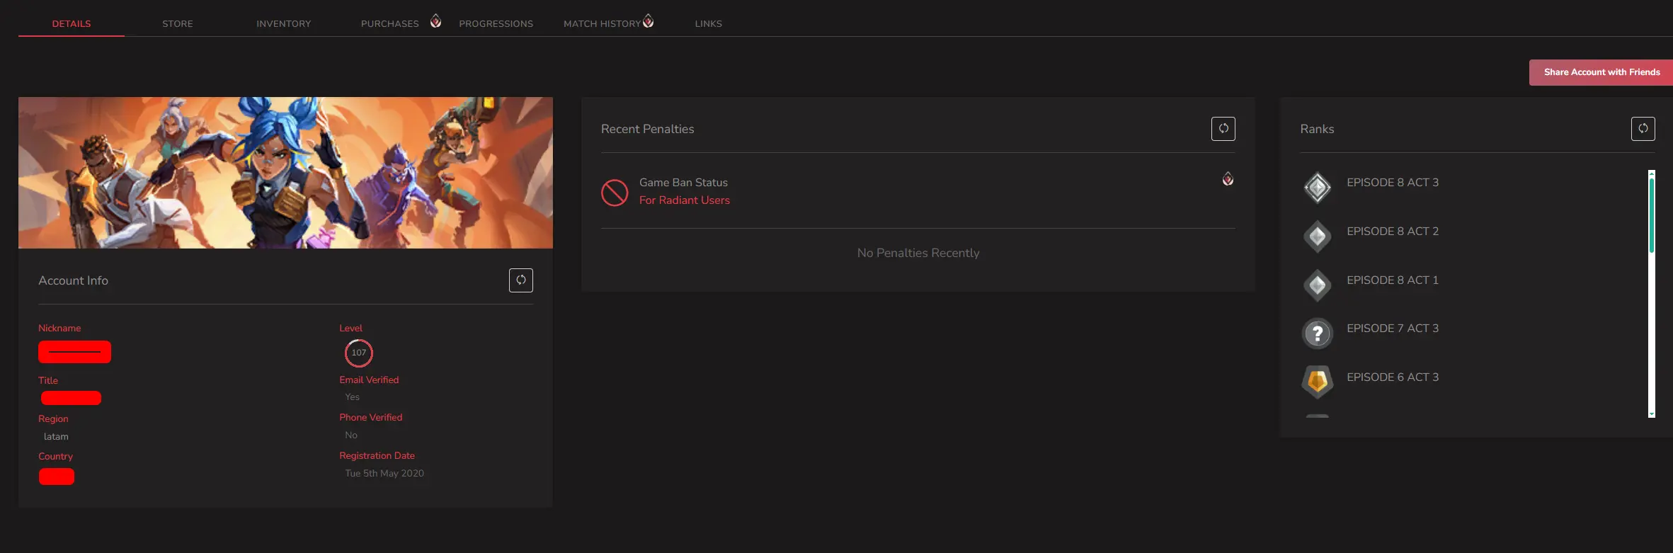Viewport: 1673px width, 553px height.
Task: Click the gold rank icon for Episode 6 Act 3
Action: 1317,382
